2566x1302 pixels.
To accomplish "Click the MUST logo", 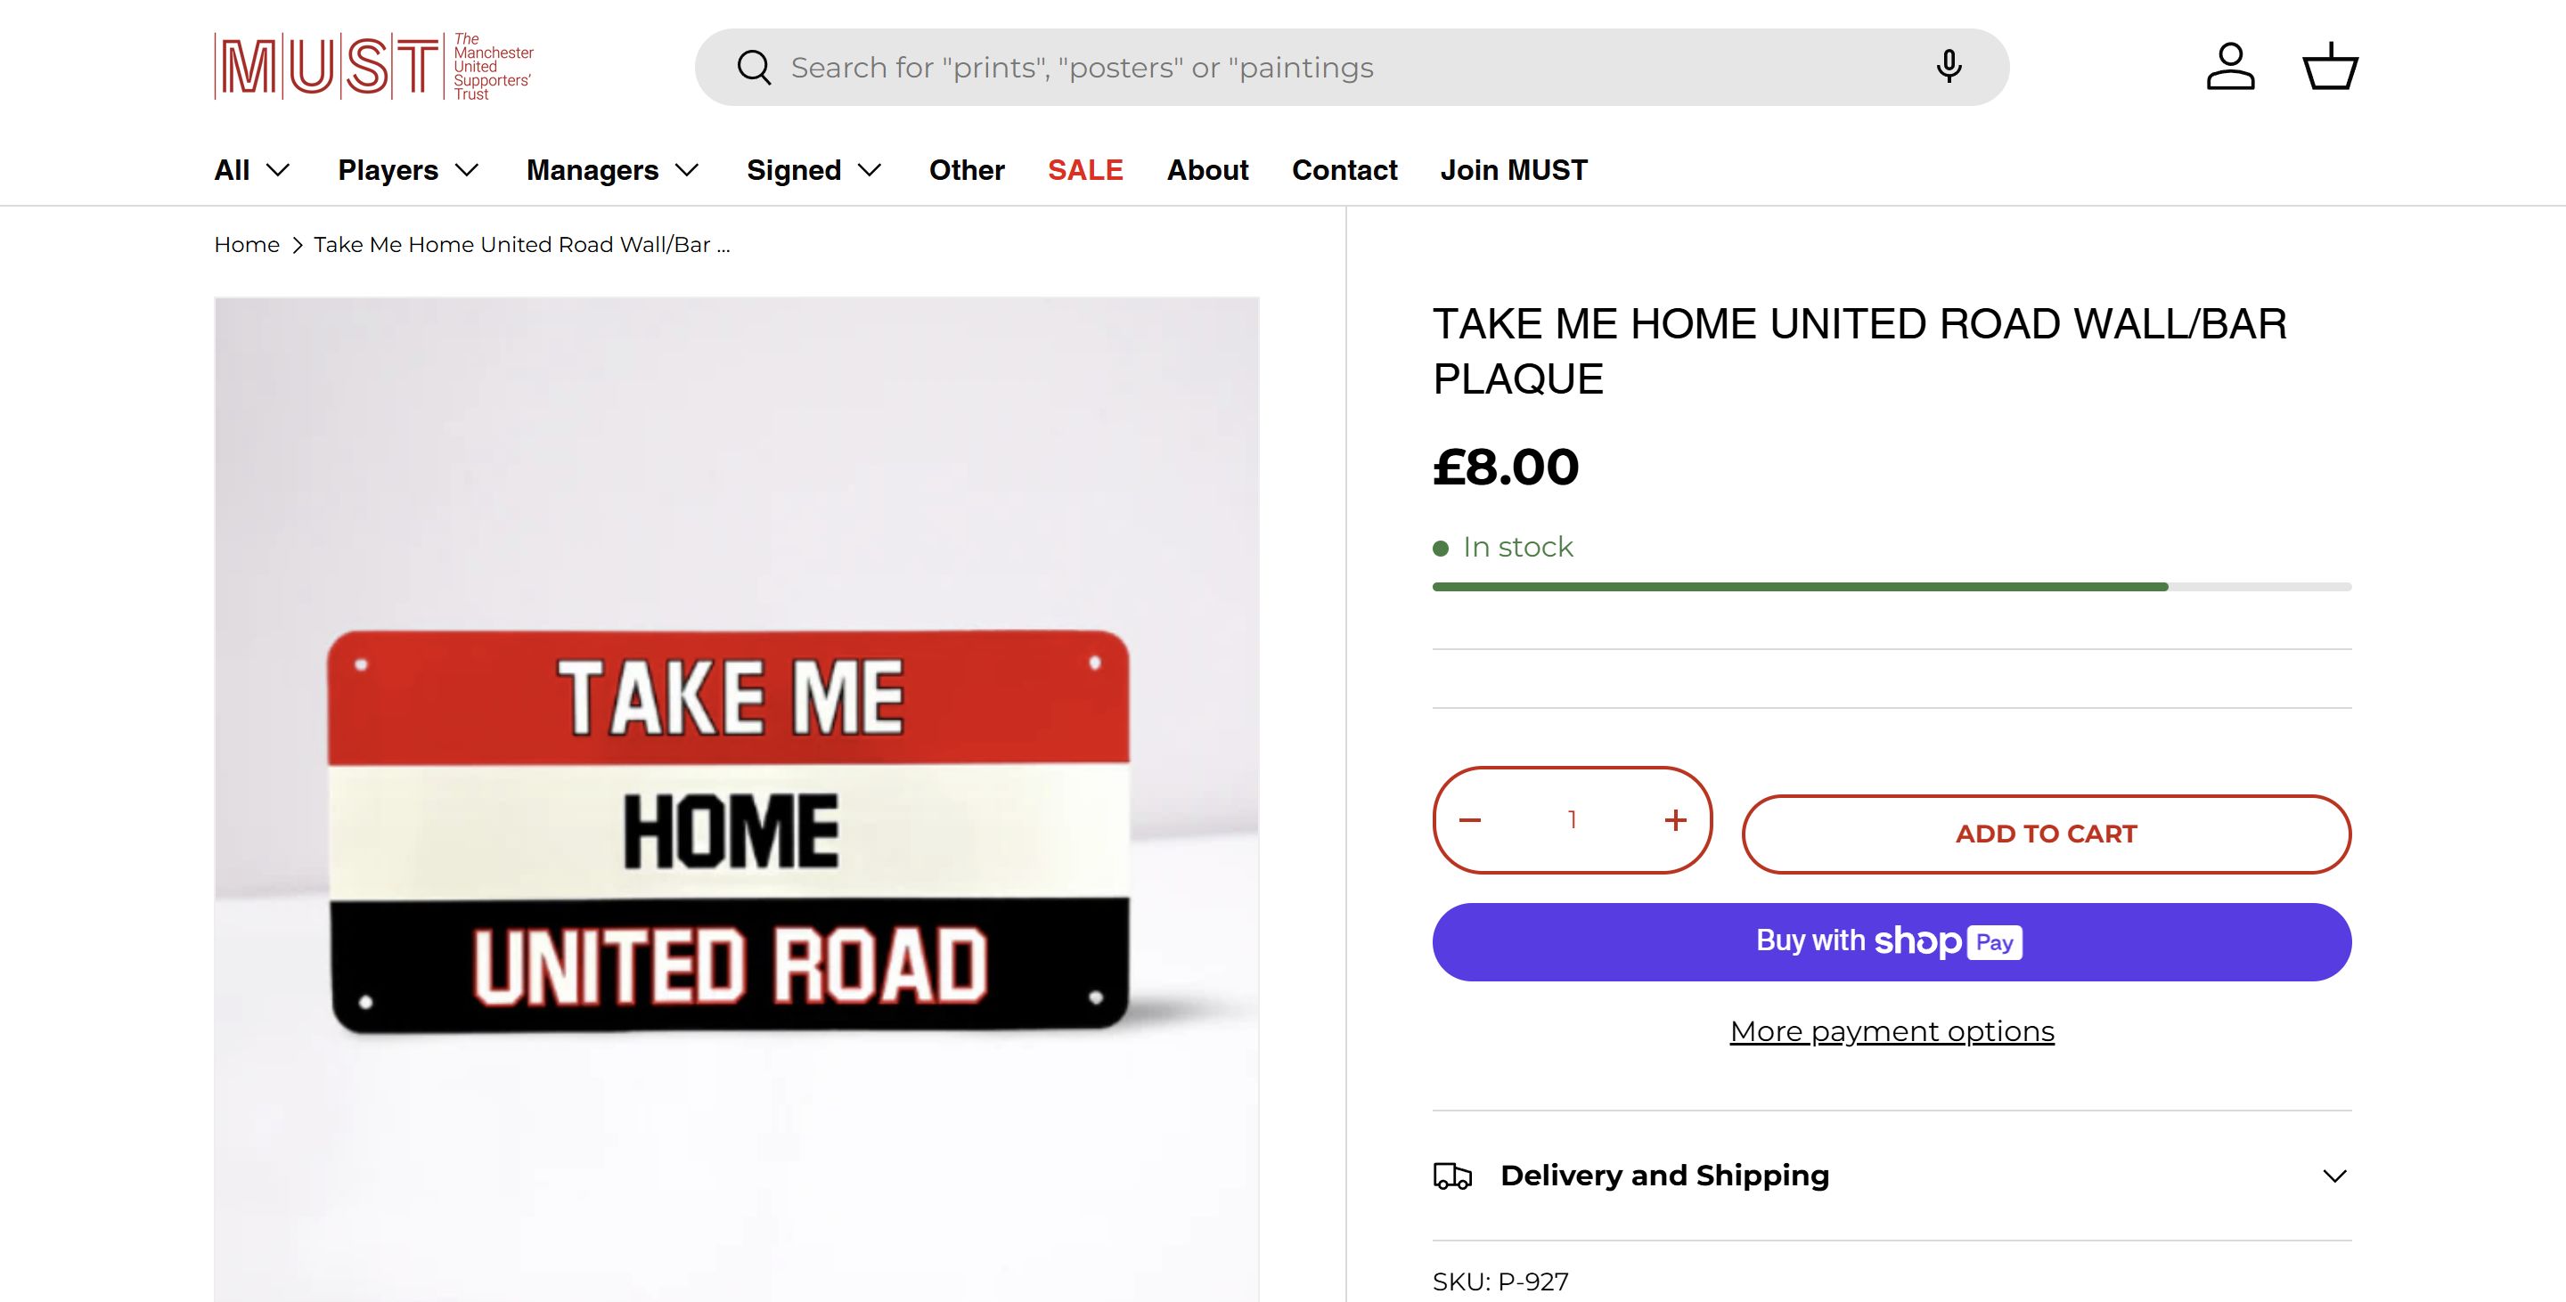I will click(x=373, y=67).
